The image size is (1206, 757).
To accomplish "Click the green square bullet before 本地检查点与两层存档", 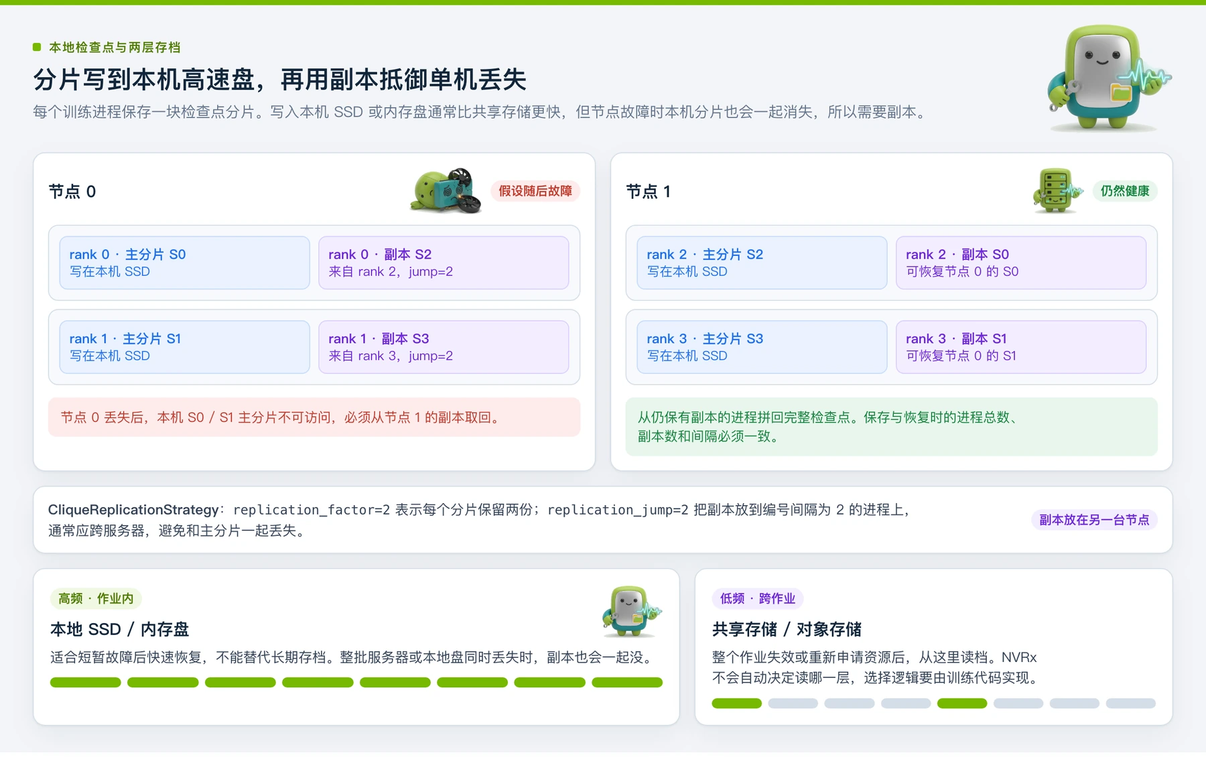I will pos(37,47).
